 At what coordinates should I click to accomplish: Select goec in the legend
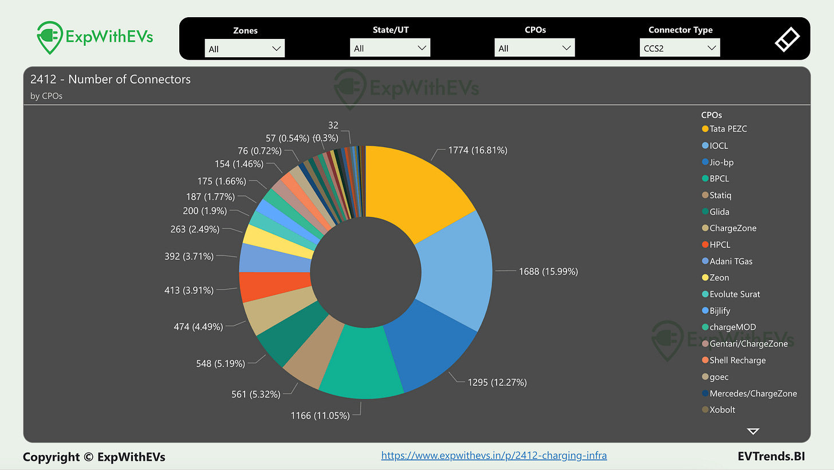click(715, 377)
